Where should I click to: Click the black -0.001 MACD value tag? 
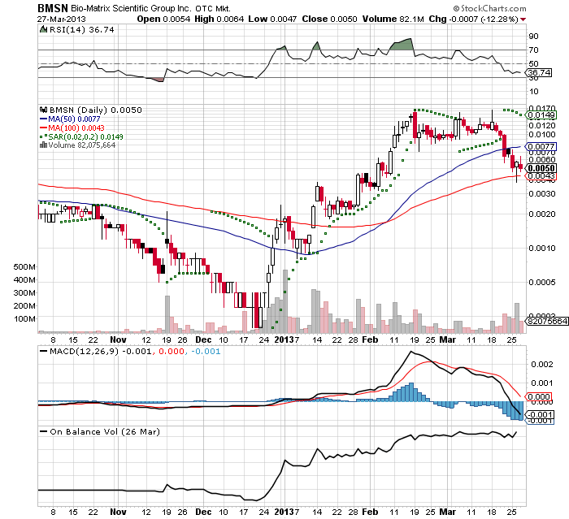click(x=540, y=414)
